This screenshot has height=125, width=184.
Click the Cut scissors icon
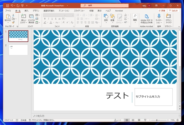tap(13, 15)
